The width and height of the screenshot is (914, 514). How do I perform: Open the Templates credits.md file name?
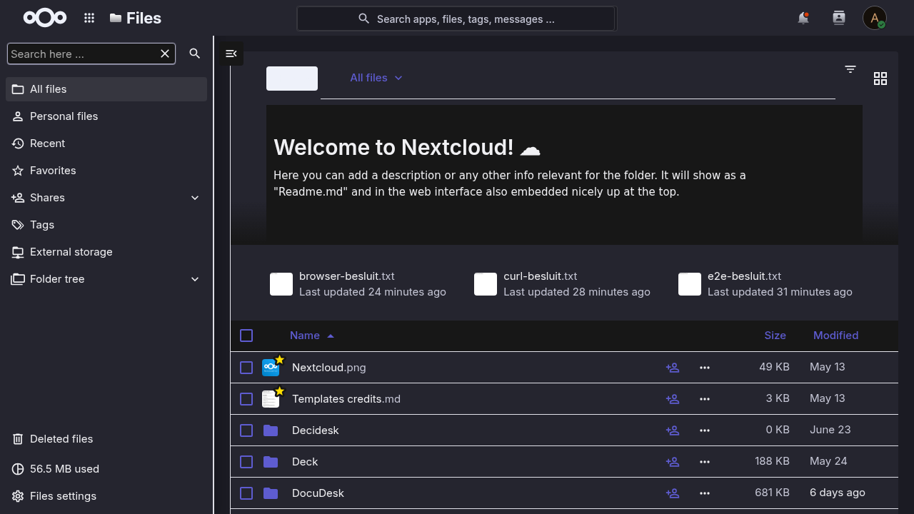pos(346,399)
